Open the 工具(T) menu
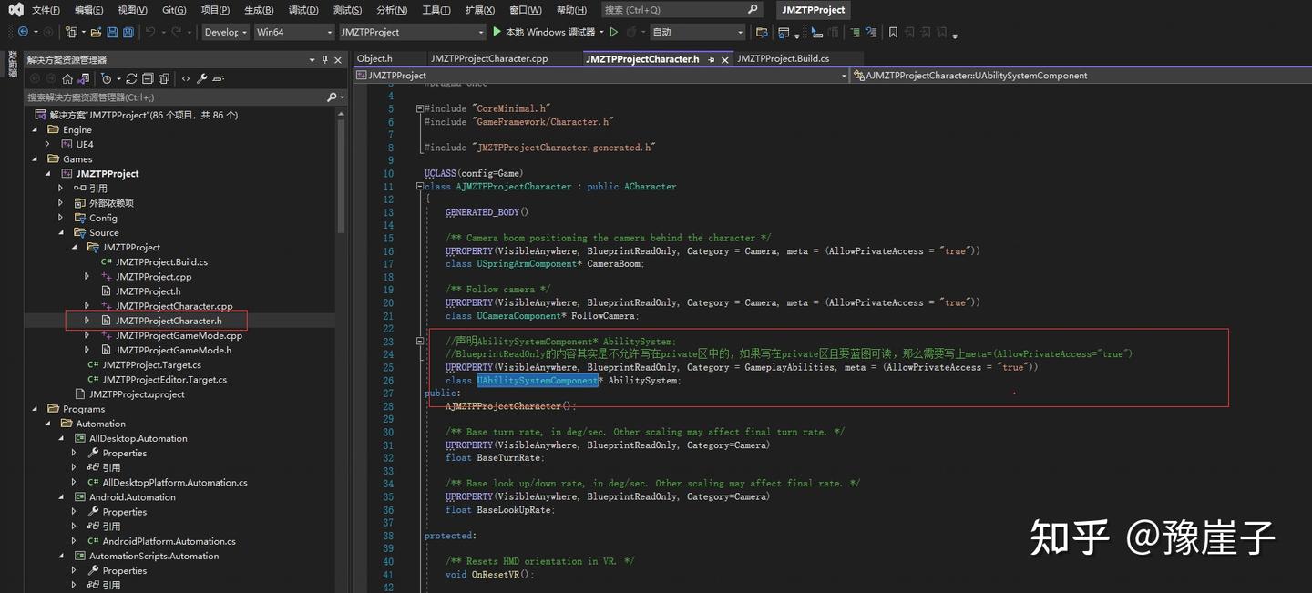 (x=437, y=10)
